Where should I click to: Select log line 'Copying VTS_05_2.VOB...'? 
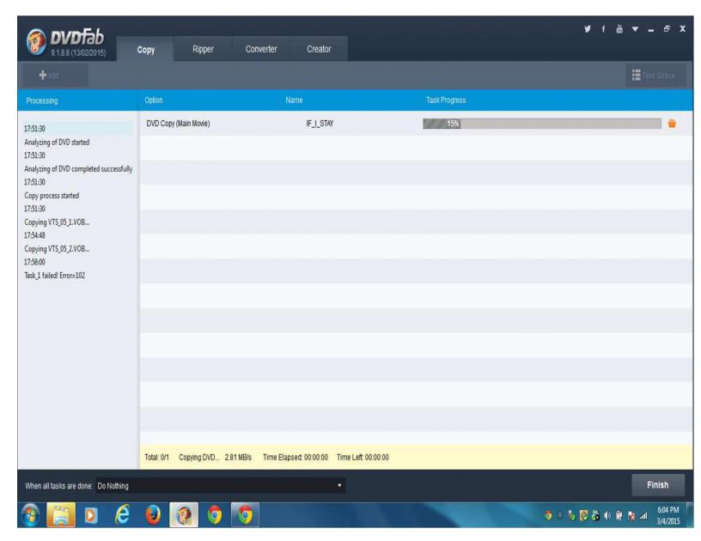[x=57, y=249]
